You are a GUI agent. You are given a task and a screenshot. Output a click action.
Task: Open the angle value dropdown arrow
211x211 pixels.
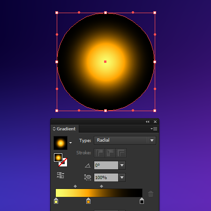(122, 165)
